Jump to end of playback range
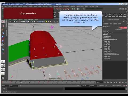This screenshot has width=128, height=96. [126, 82]
